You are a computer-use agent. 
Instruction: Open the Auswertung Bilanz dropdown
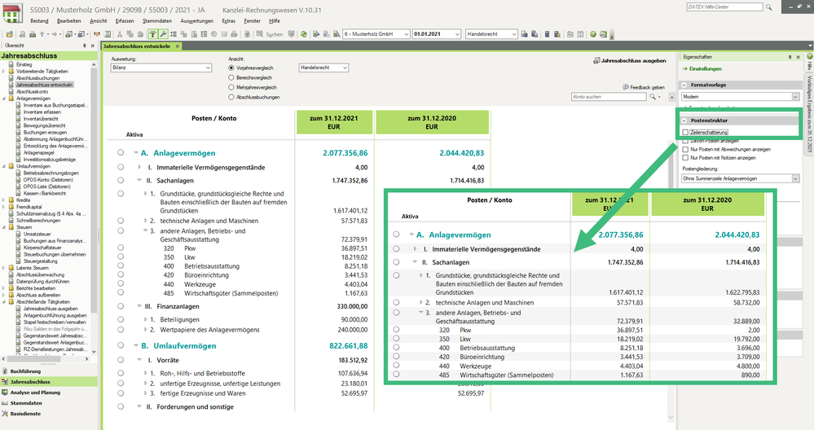161,68
